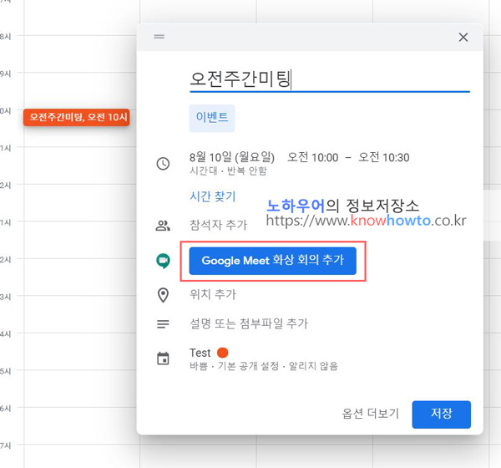This screenshot has height=468, width=501.
Task: Click the guests people icon
Action: click(x=163, y=226)
